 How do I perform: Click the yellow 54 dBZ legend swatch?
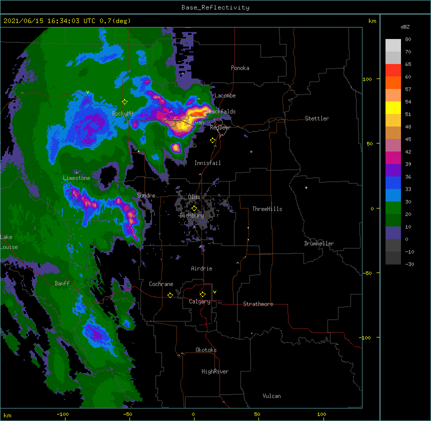393,107
